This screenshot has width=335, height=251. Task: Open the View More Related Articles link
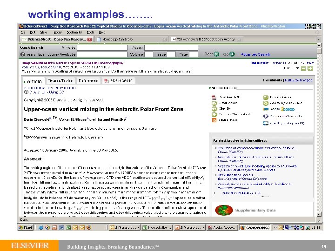[241, 193]
